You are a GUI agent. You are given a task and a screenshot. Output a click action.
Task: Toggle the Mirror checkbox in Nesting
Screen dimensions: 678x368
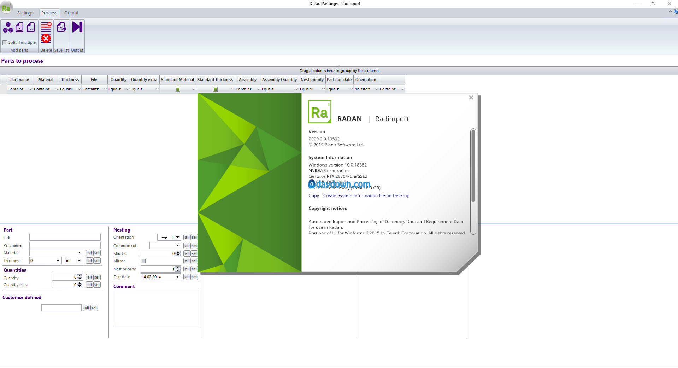[143, 261]
